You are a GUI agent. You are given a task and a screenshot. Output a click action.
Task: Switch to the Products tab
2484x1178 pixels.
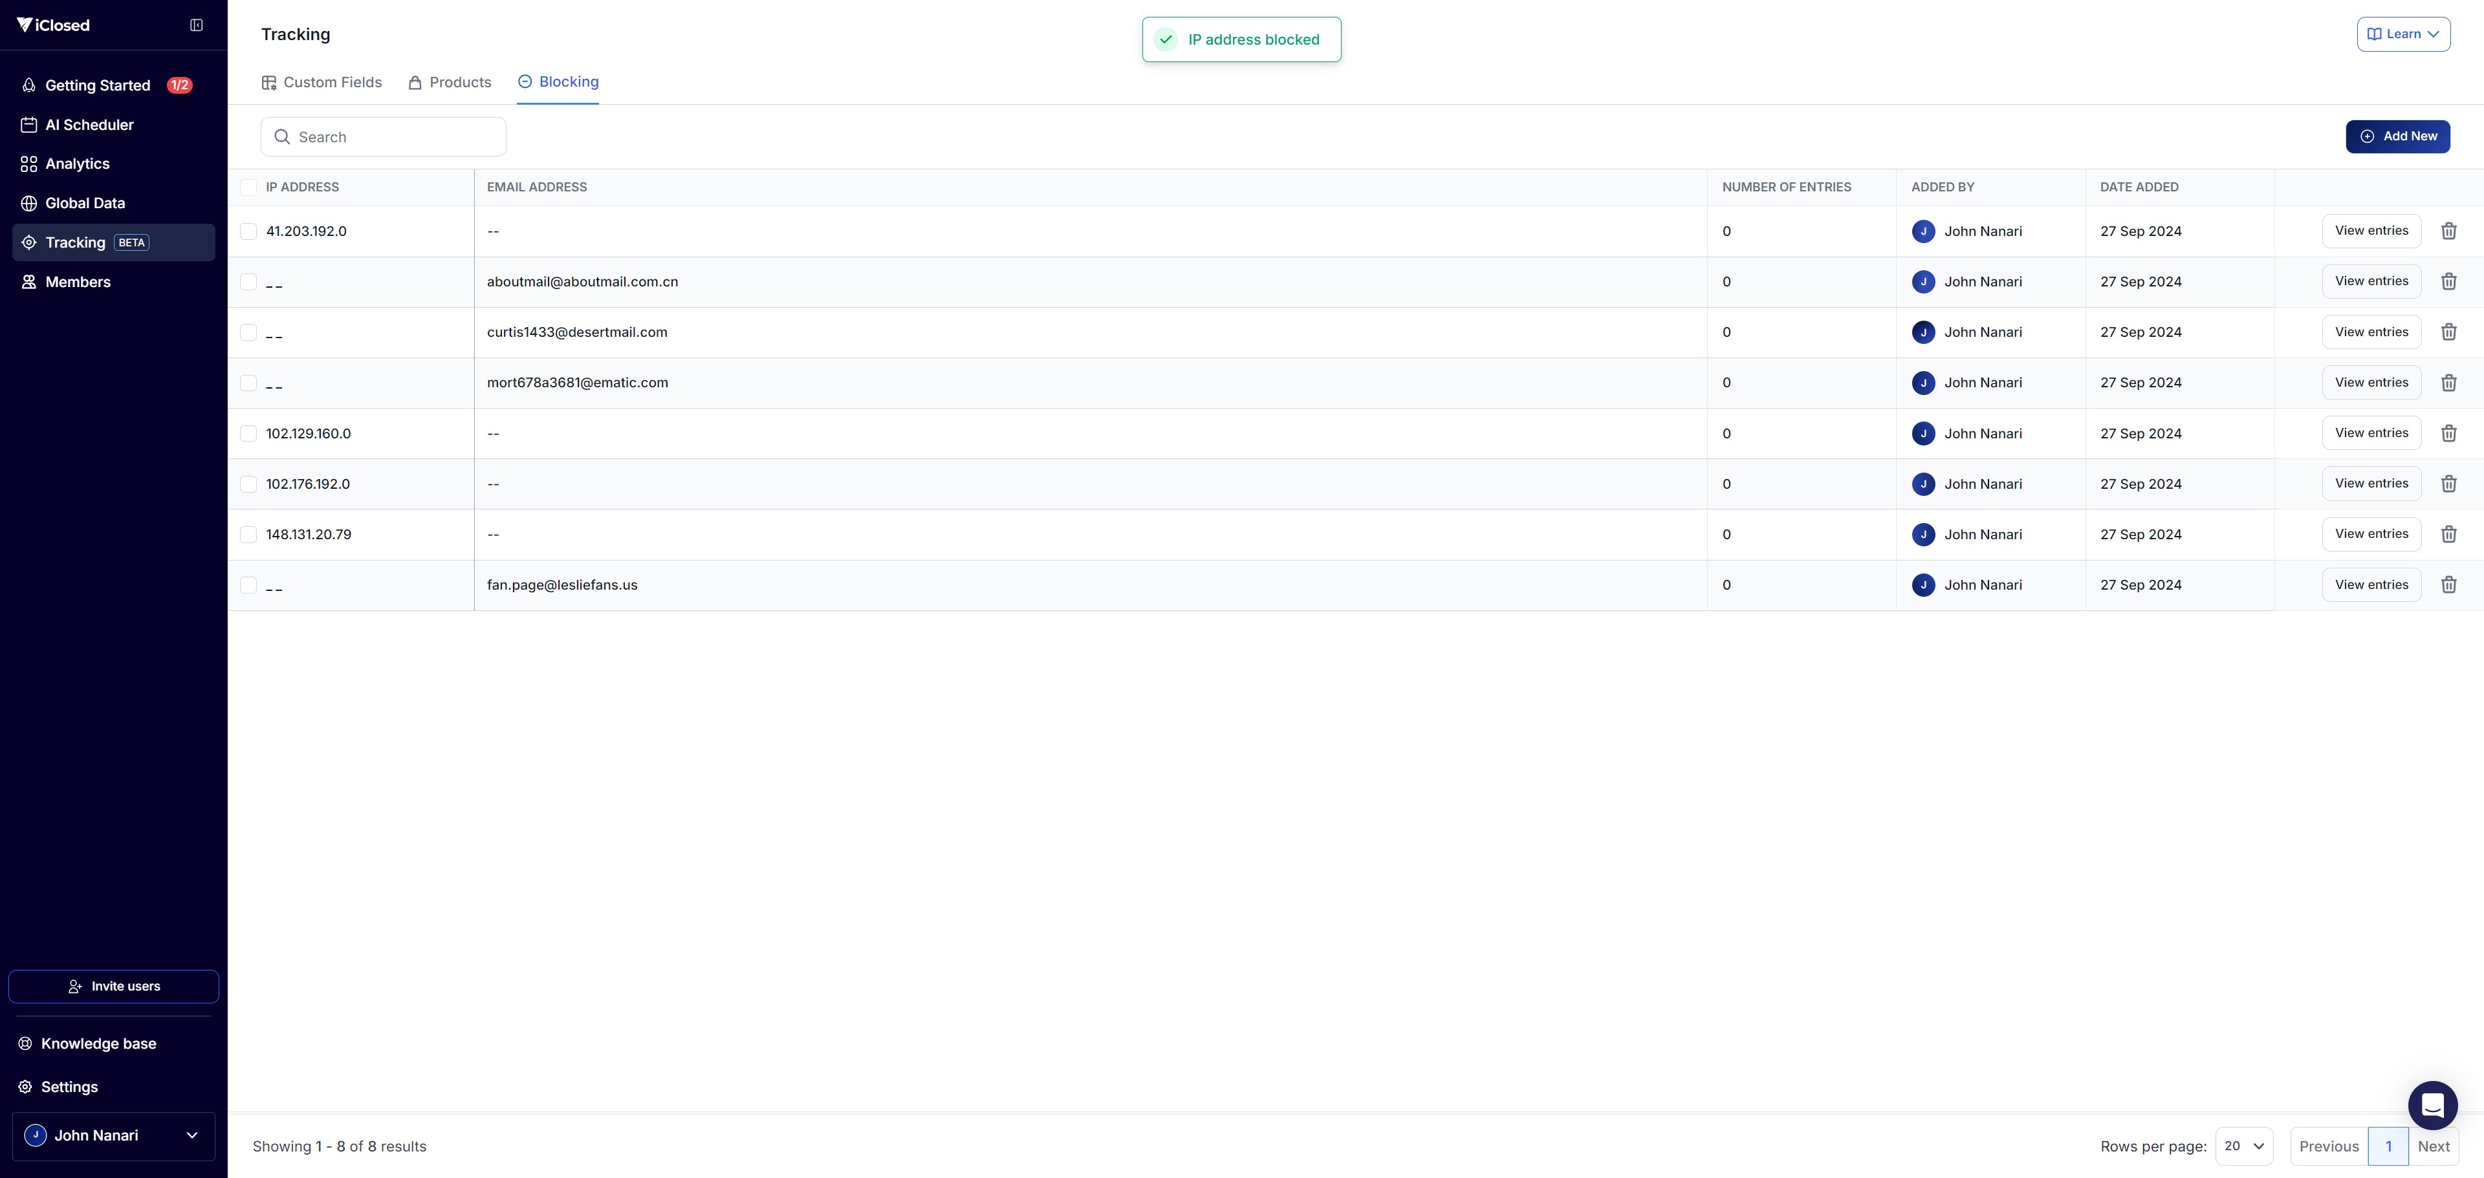(450, 82)
